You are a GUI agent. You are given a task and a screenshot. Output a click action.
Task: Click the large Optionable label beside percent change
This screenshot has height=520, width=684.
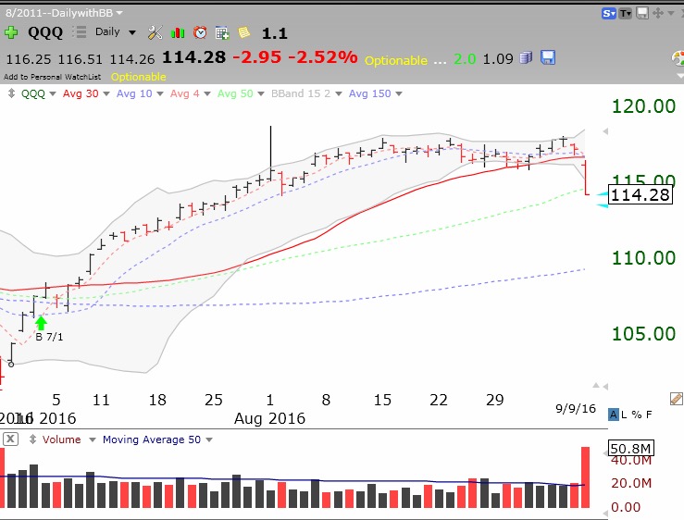tap(395, 60)
